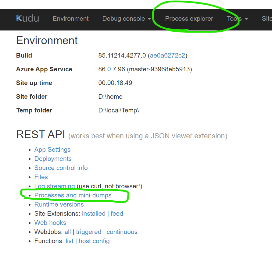Open the Deployments REST link
272x255 pixels.
click(x=53, y=159)
